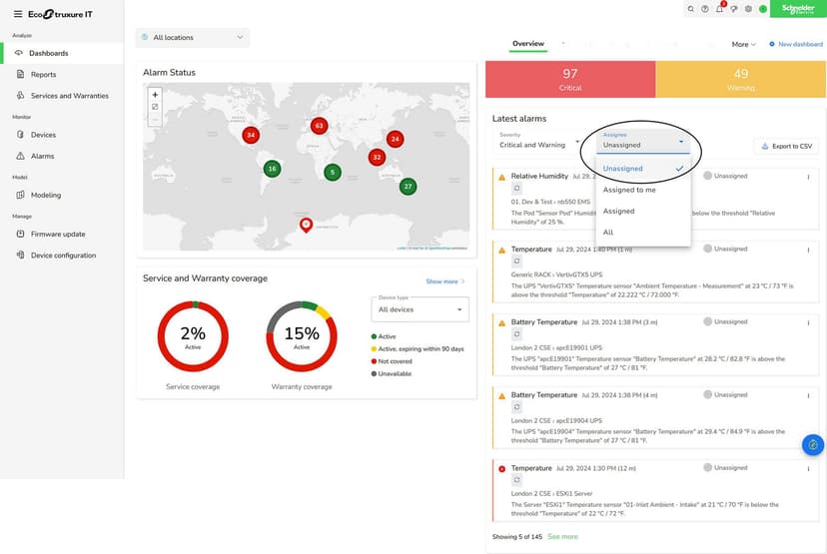Go to Dashboards in sidebar
The width and height of the screenshot is (827, 554).
[62, 53]
